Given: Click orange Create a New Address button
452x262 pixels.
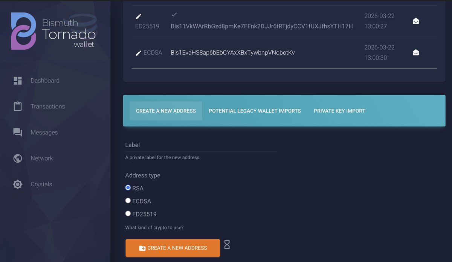Looking at the screenshot, I should pos(173,248).
